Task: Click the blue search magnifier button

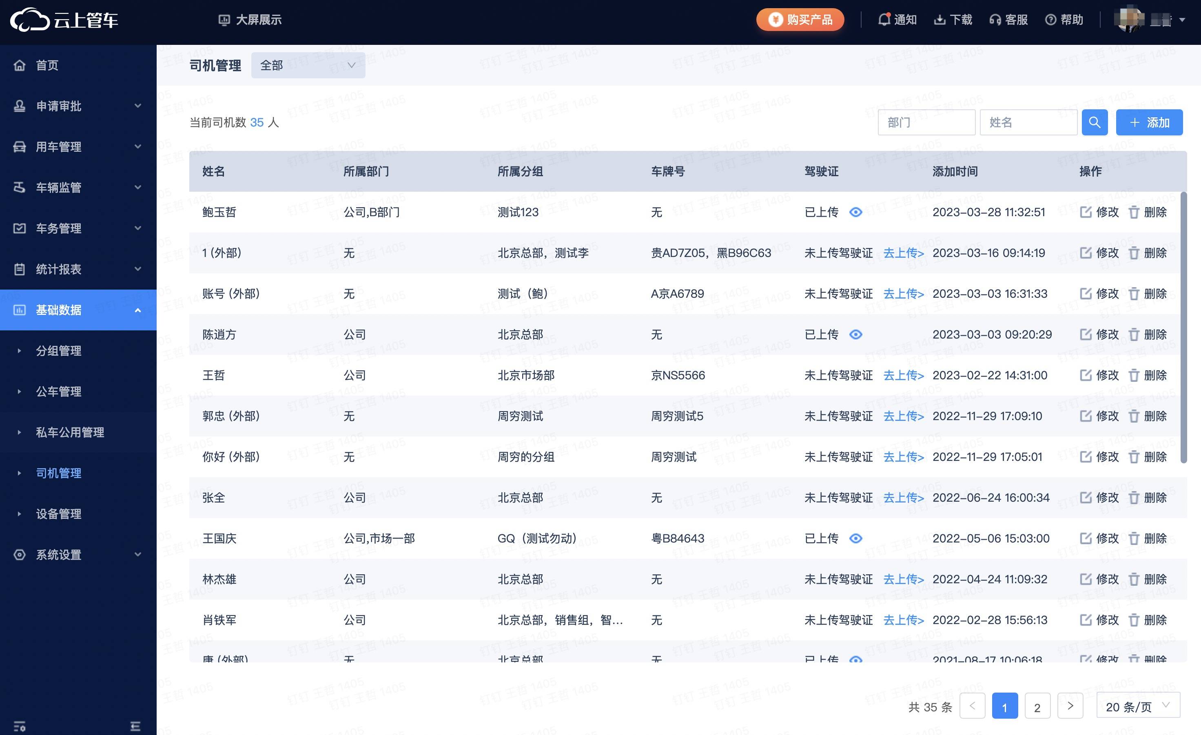Action: (x=1095, y=122)
